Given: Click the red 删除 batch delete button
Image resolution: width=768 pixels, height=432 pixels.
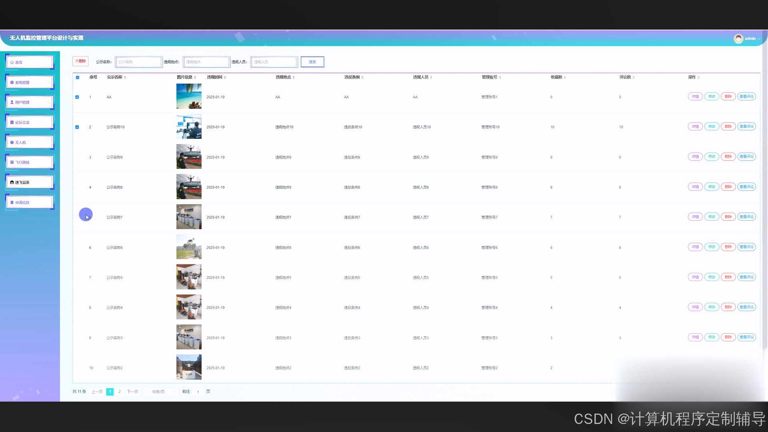Looking at the screenshot, I should point(80,61).
